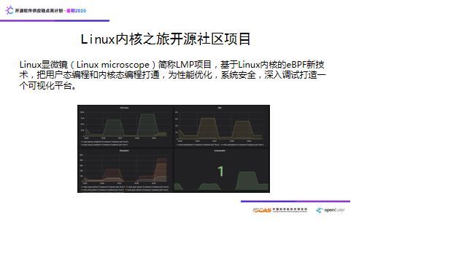This screenshot has height=262, width=467.
Task: Click the IRQ panel title
Action: click(220, 108)
